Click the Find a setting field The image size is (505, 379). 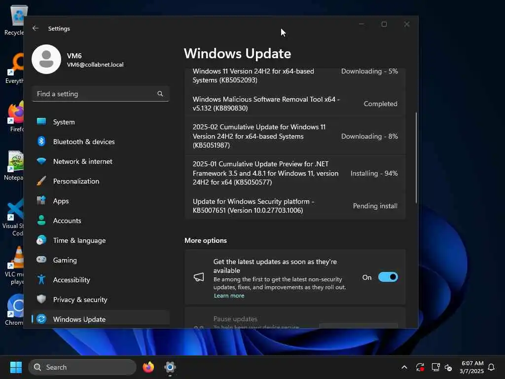[x=101, y=94]
